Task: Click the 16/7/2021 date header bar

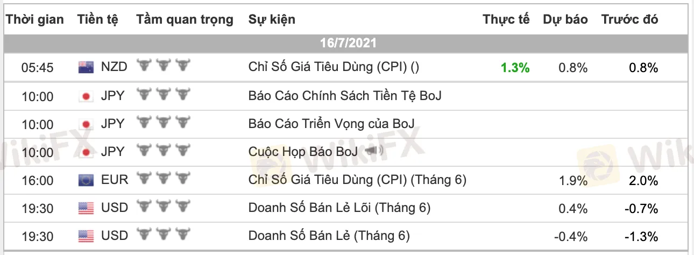Action: point(348,43)
